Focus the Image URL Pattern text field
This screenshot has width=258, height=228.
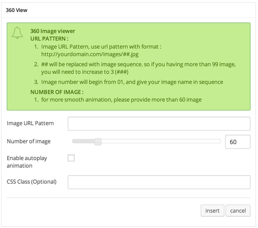(x=159, y=124)
